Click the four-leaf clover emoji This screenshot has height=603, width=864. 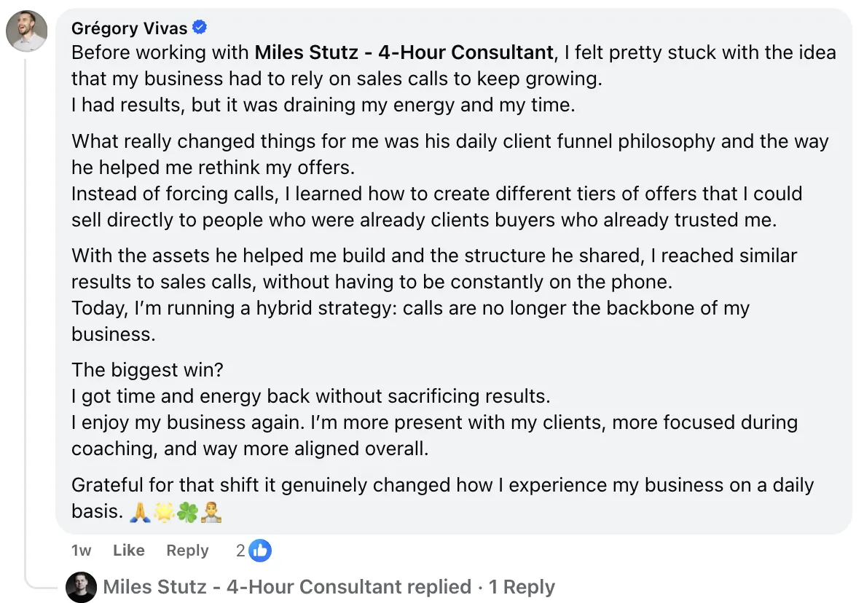click(187, 513)
